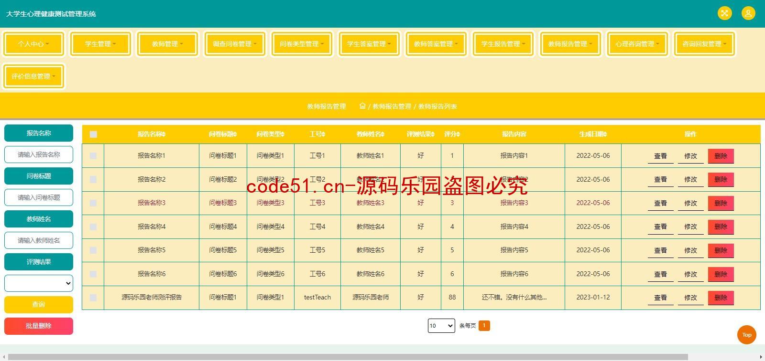Click the fullscreen toggle icon in header
Image resolution: width=765 pixels, height=361 pixels.
(724, 13)
